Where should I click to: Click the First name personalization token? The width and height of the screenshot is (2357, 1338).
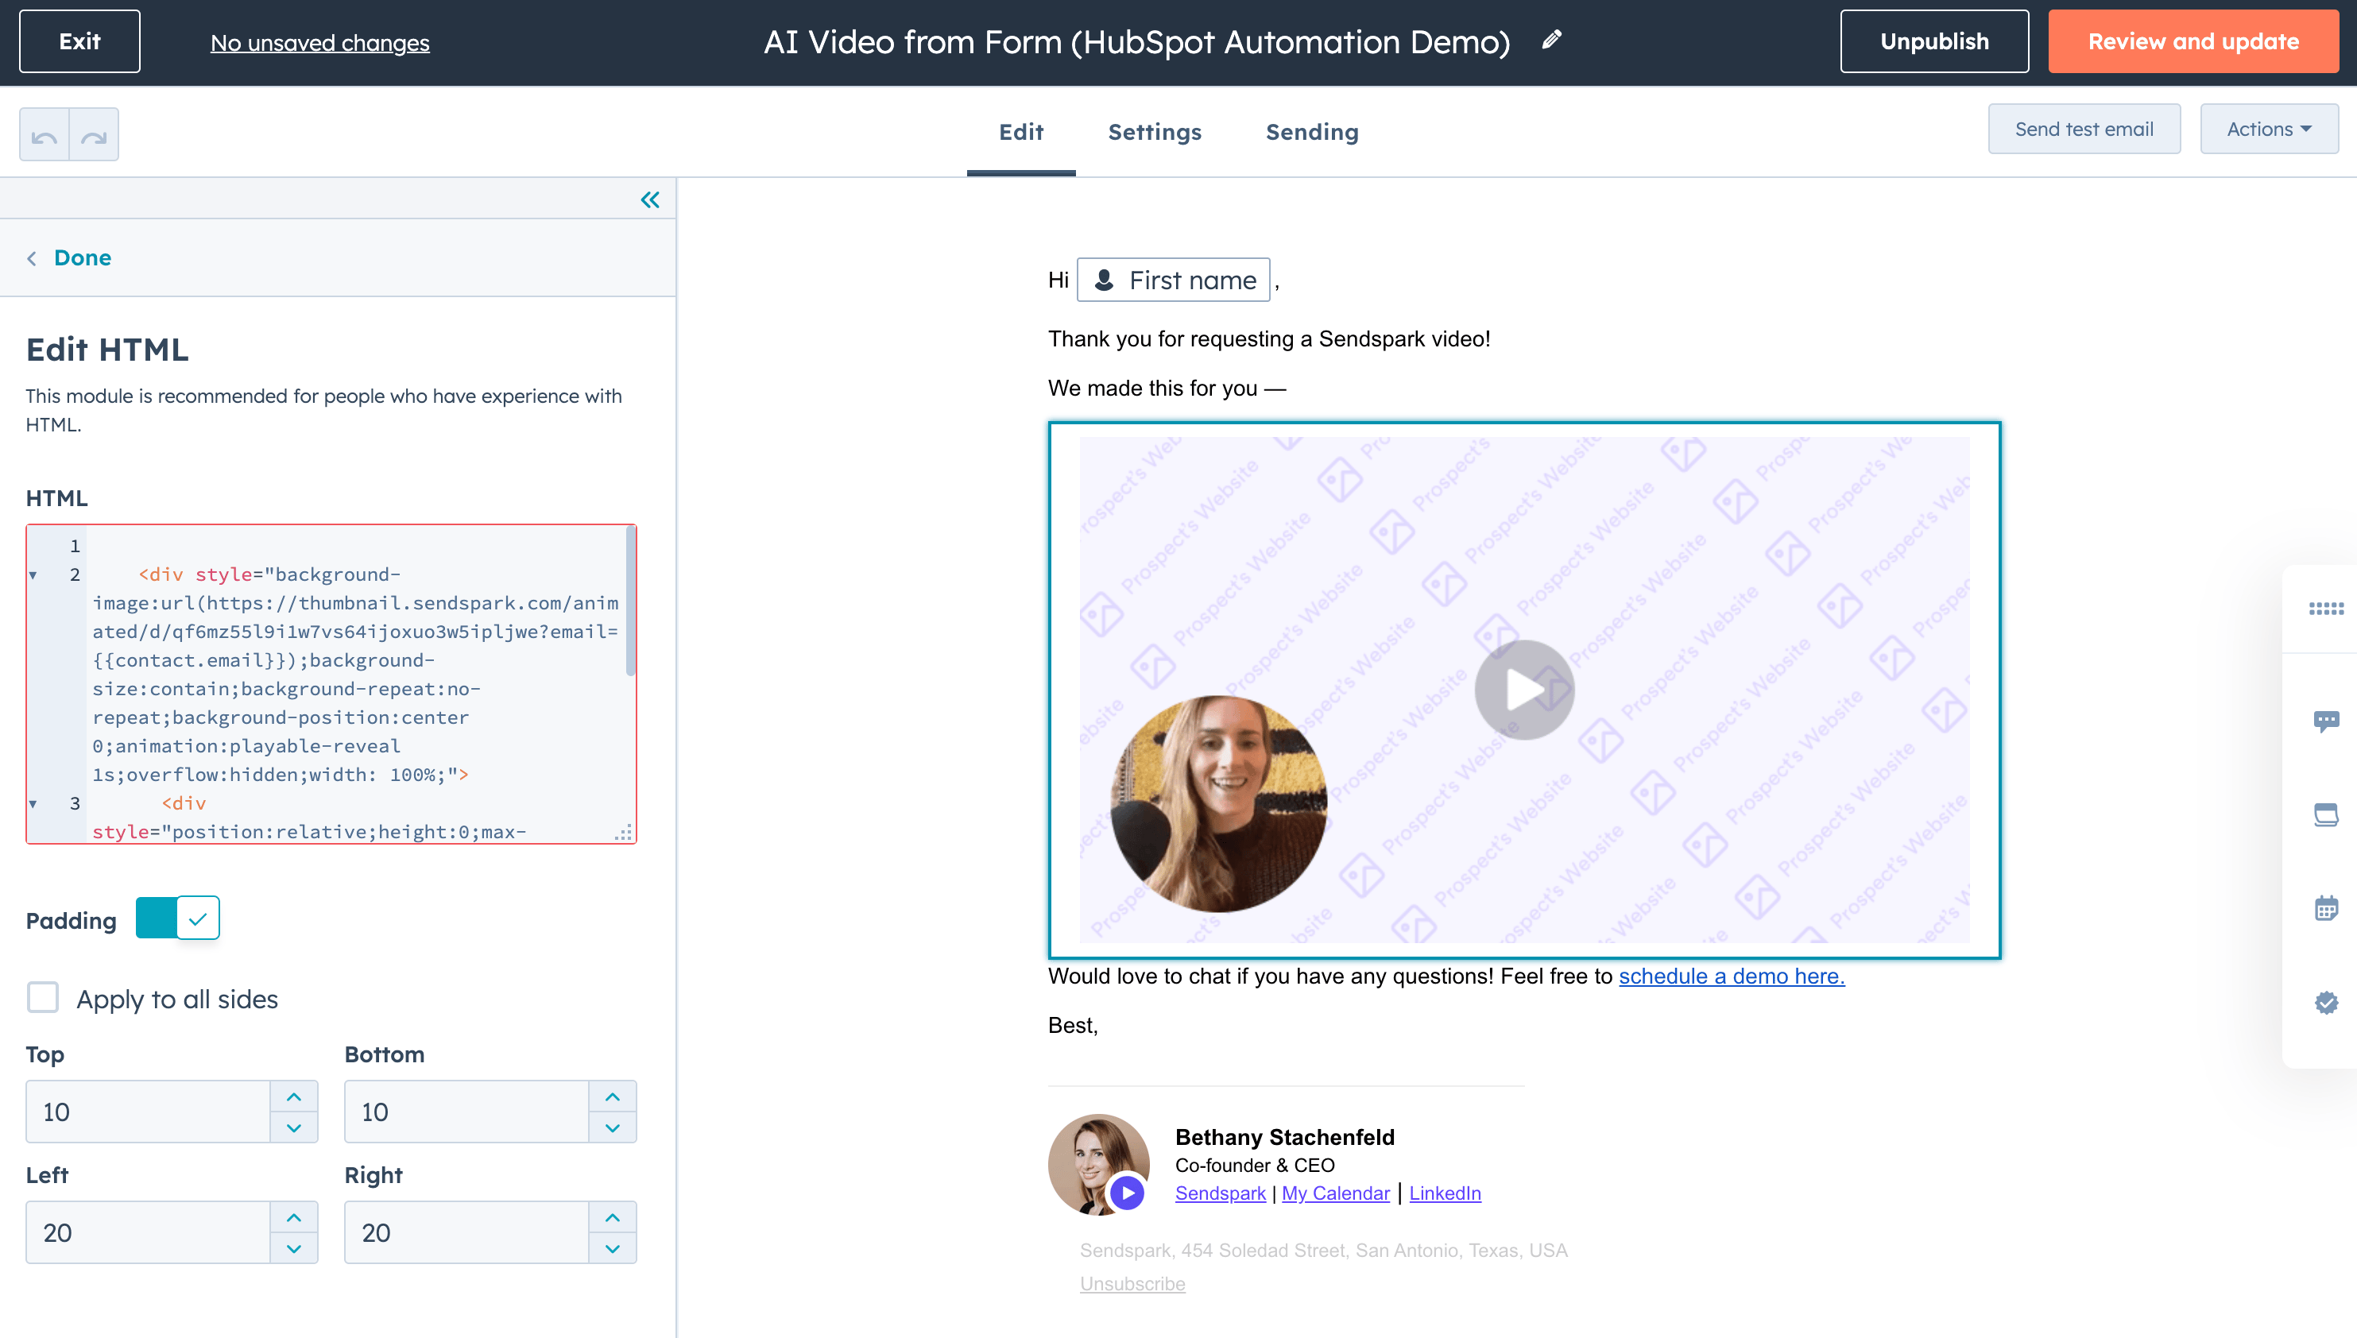point(1174,280)
